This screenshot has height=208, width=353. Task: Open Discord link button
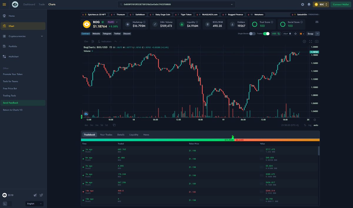pos(127,34)
